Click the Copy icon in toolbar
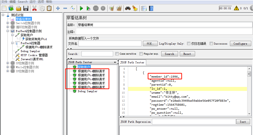Image resolution: width=253 pixels, height=135 pixels. [42, 8]
